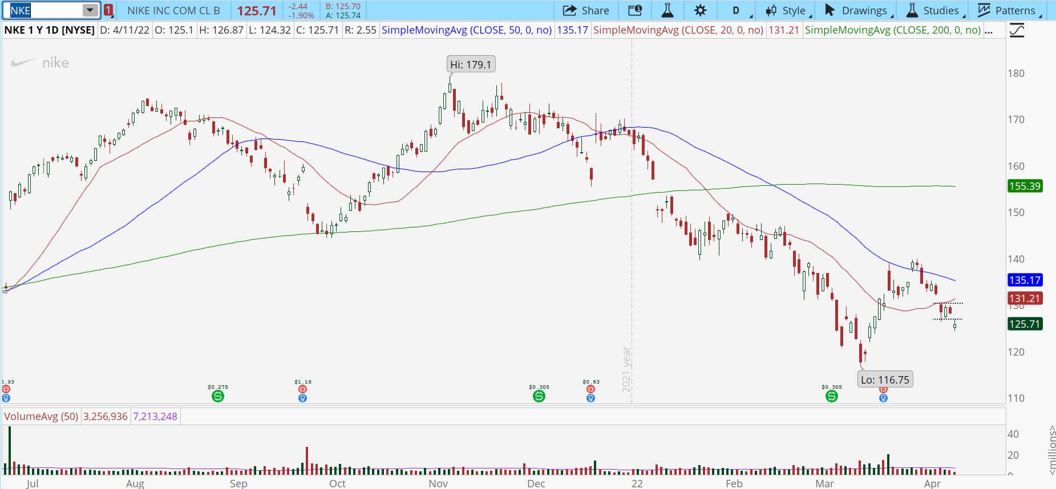
Task: Click the red symbol link number 1 icon
Action: pyautogui.click(x=108, y=10)
